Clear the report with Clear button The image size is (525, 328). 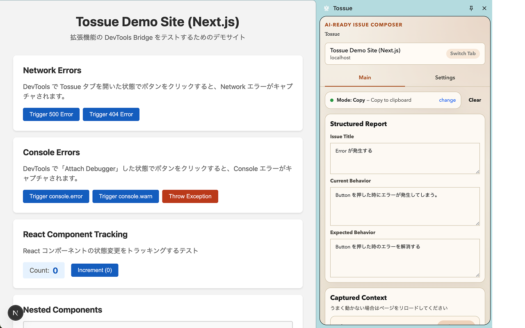(x=475, y=100)
